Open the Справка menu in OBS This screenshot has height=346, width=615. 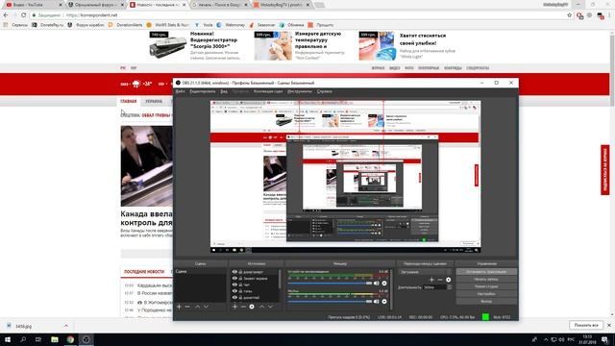pos(325,91)
